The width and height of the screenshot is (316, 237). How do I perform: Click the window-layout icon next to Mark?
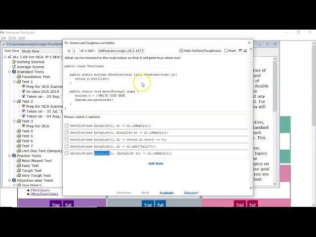click(240, 50)
